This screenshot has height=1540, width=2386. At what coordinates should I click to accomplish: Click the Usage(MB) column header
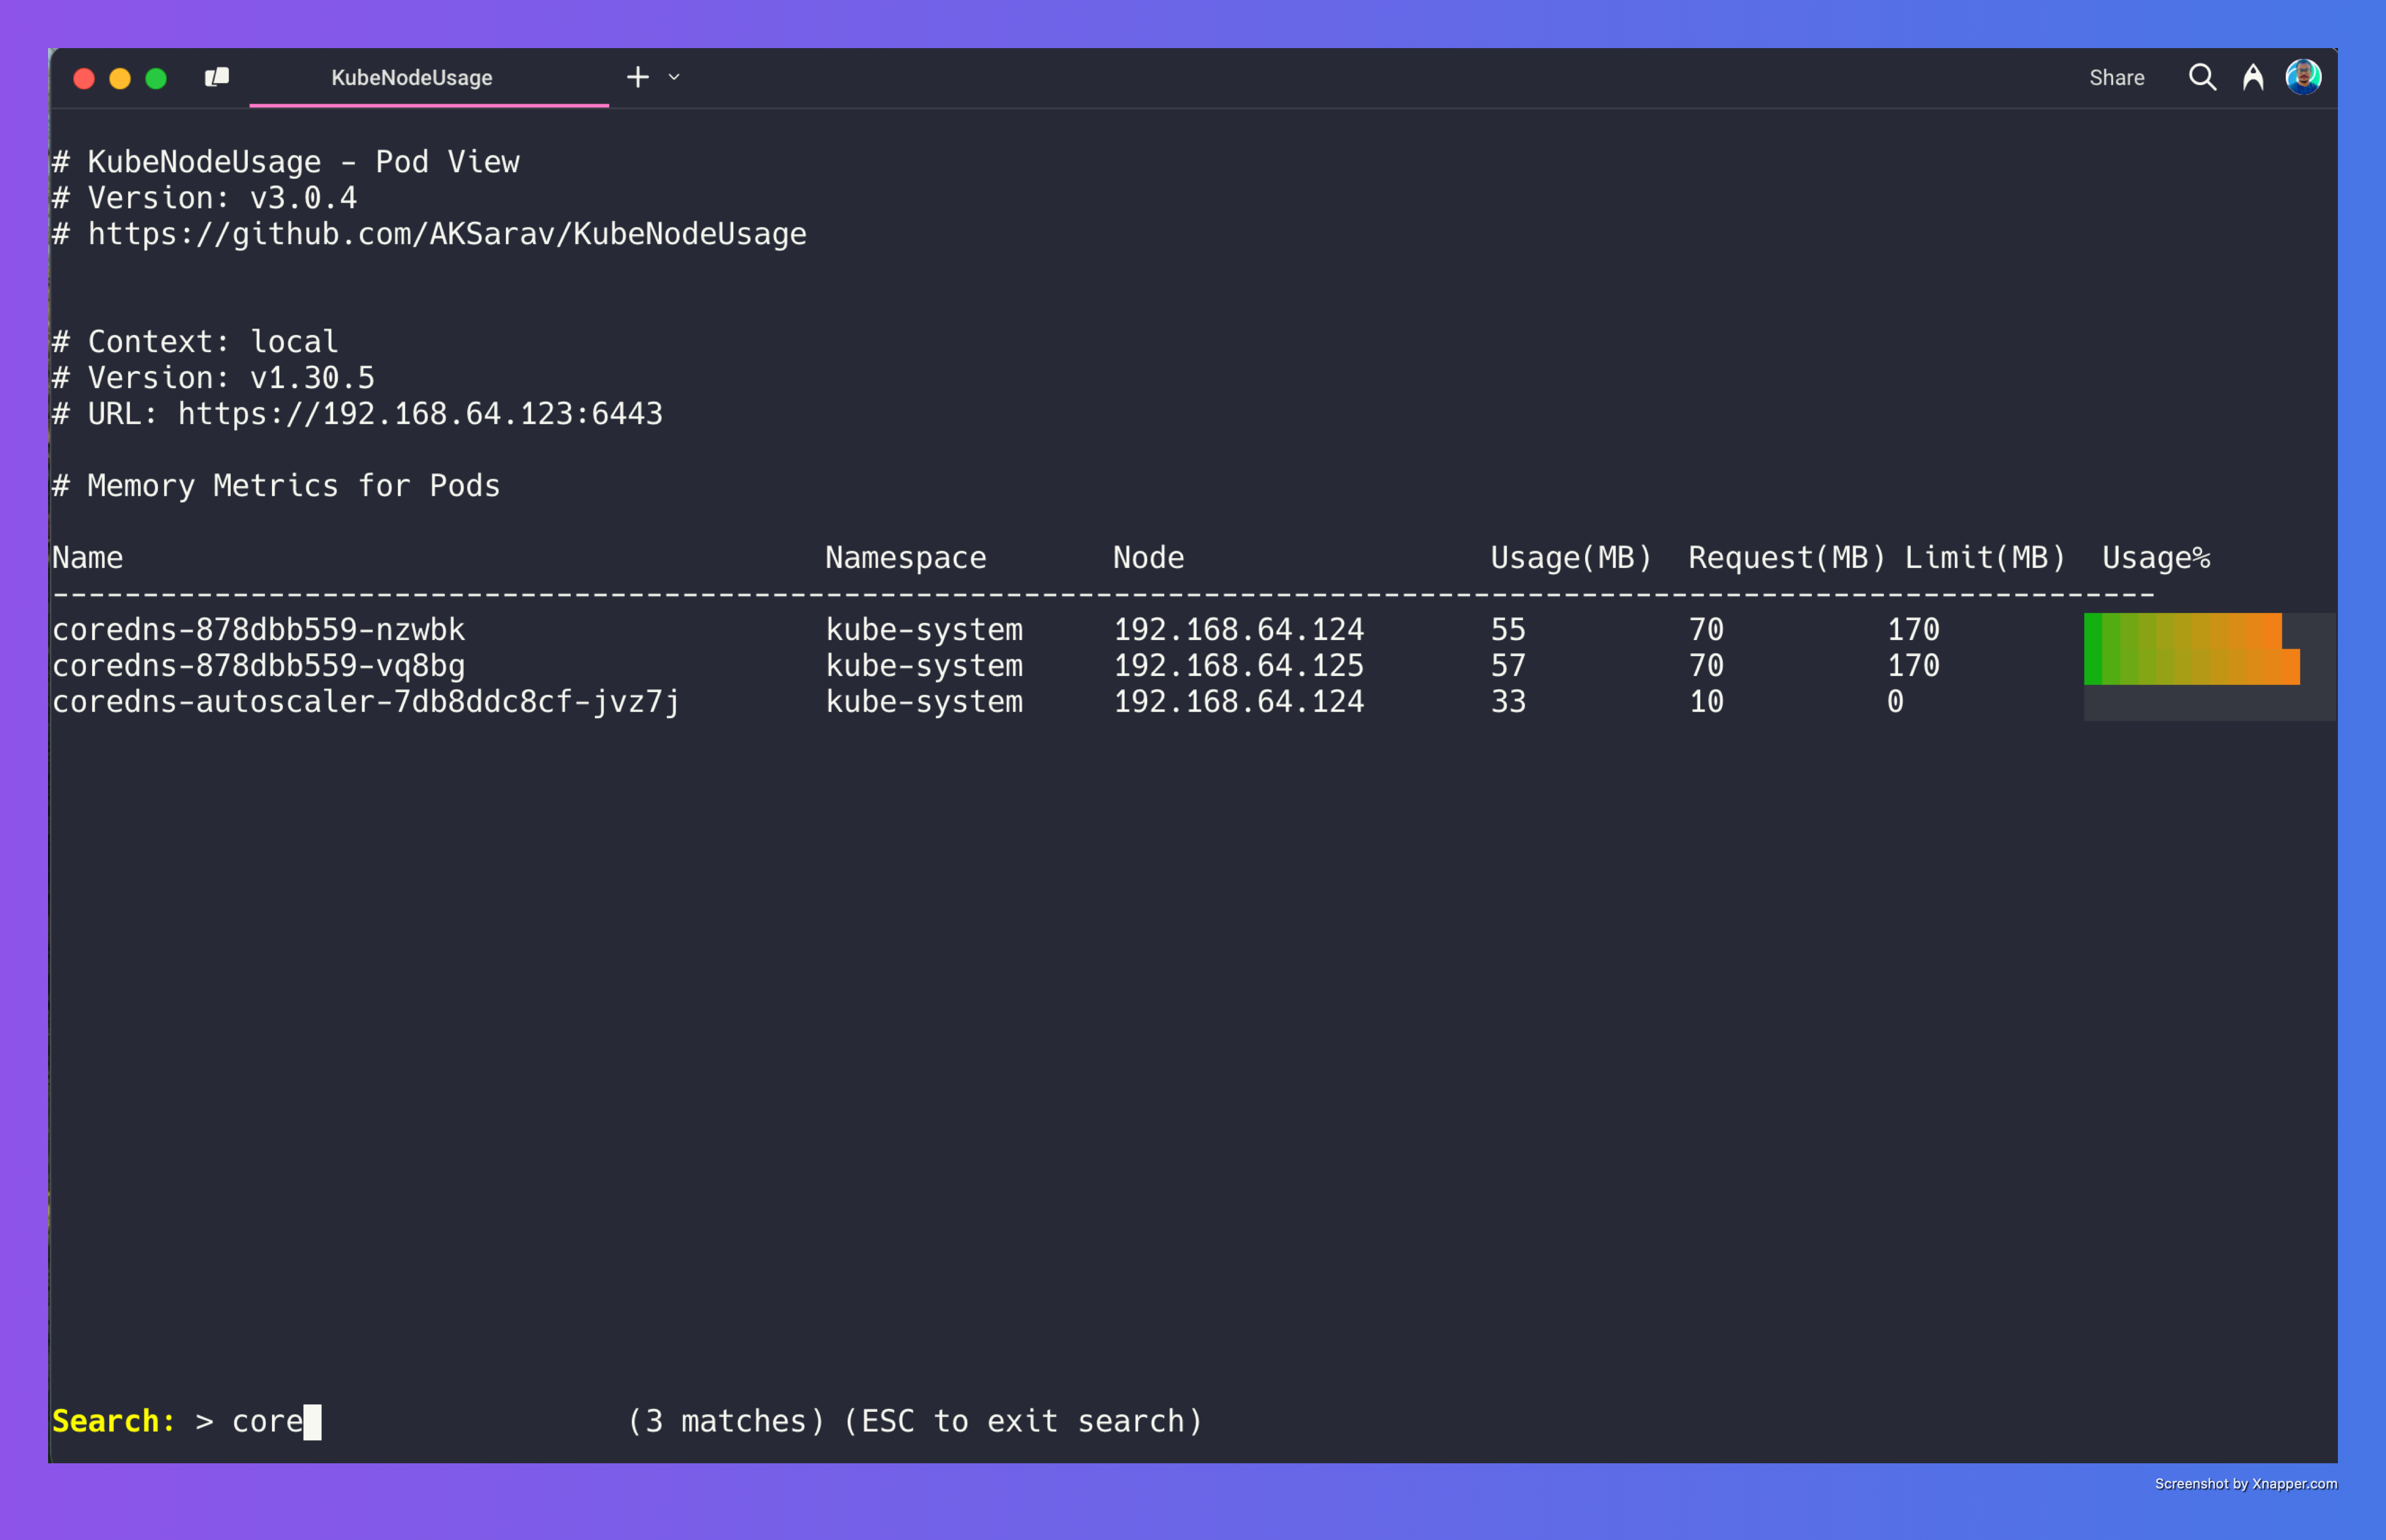[x=1571, y=558]
